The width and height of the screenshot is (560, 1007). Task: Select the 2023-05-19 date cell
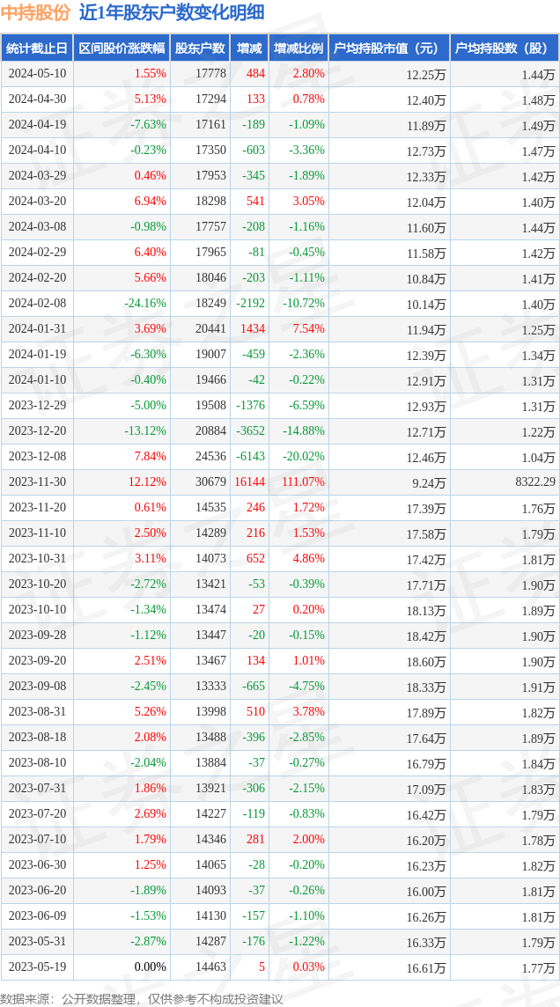point(38,967)
